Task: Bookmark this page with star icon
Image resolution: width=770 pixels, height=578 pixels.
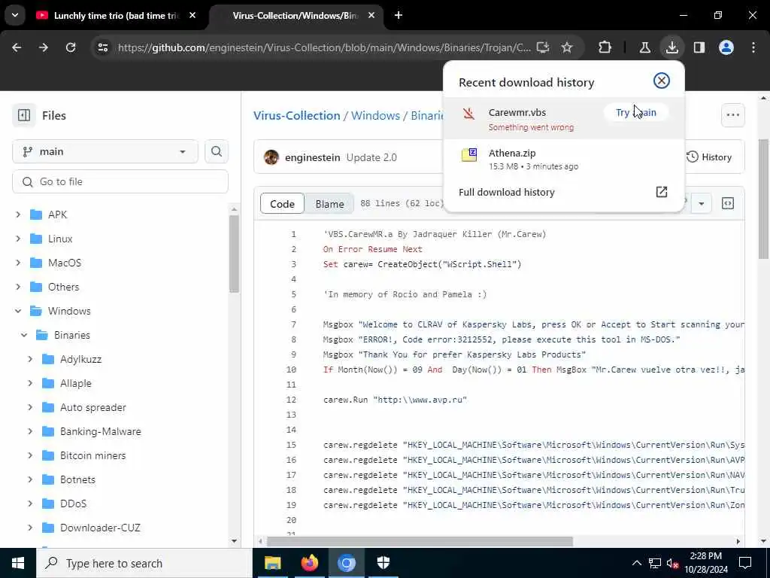Action: click(567, 47)
